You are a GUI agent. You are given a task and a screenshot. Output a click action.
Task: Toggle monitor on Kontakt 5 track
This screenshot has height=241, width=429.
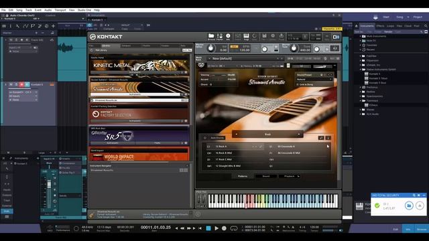[27, 84]
